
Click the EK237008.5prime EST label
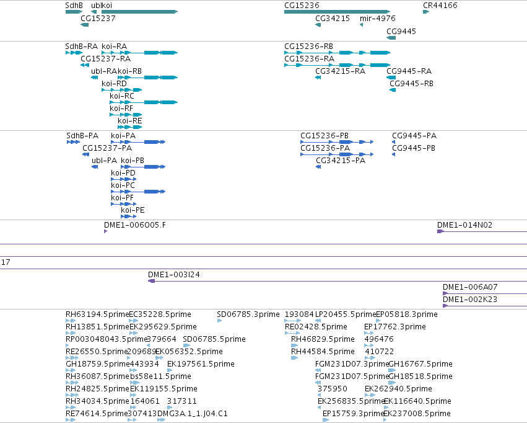coord(417,414)
